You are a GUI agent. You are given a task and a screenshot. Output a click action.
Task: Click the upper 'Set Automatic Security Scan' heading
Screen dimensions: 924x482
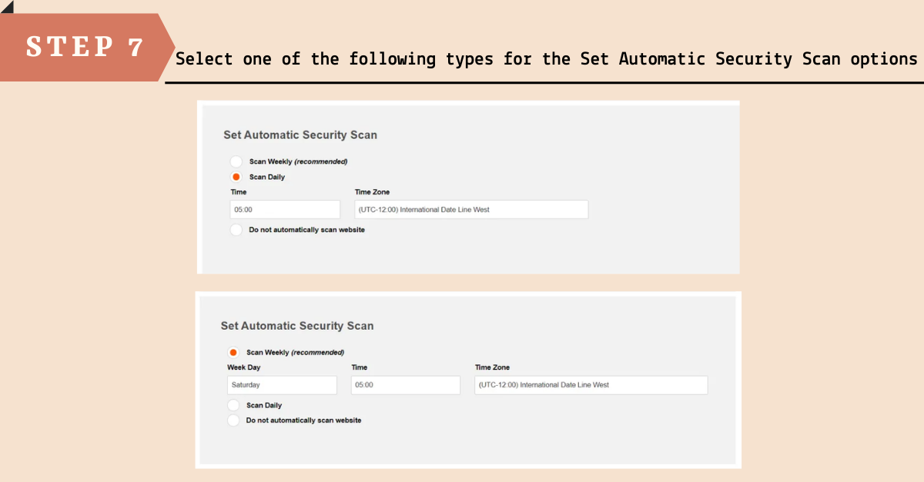point(300,135)
